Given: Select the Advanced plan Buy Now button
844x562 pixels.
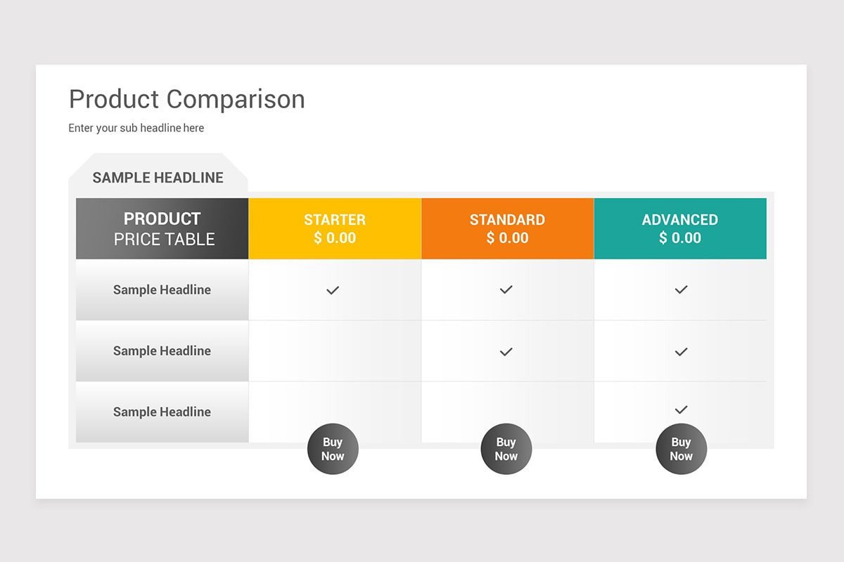Looking at the screenshot, I should 681,449.
